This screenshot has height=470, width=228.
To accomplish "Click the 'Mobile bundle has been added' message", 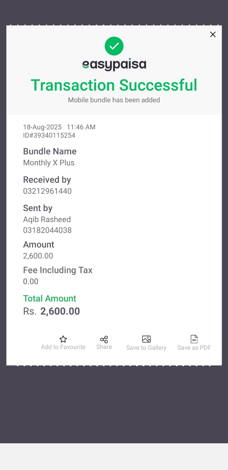I will pyautogui.click(x=114, y=100).
